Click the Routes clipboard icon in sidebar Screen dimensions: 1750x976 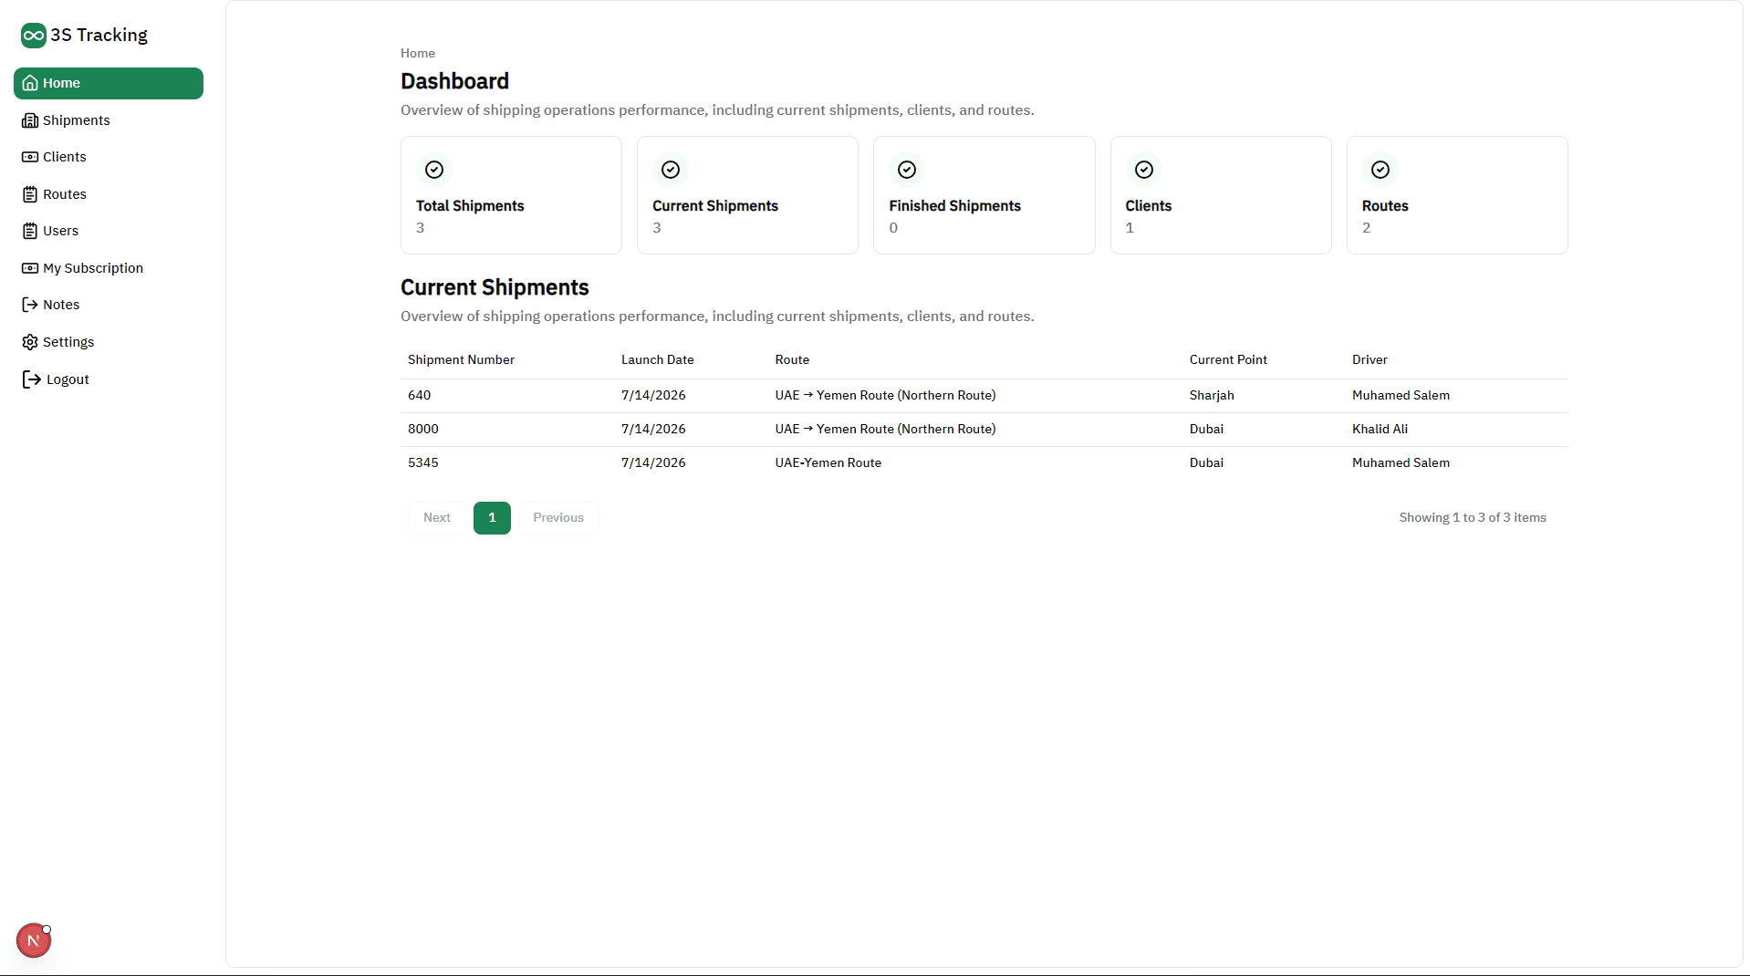(x=30, y=194)
